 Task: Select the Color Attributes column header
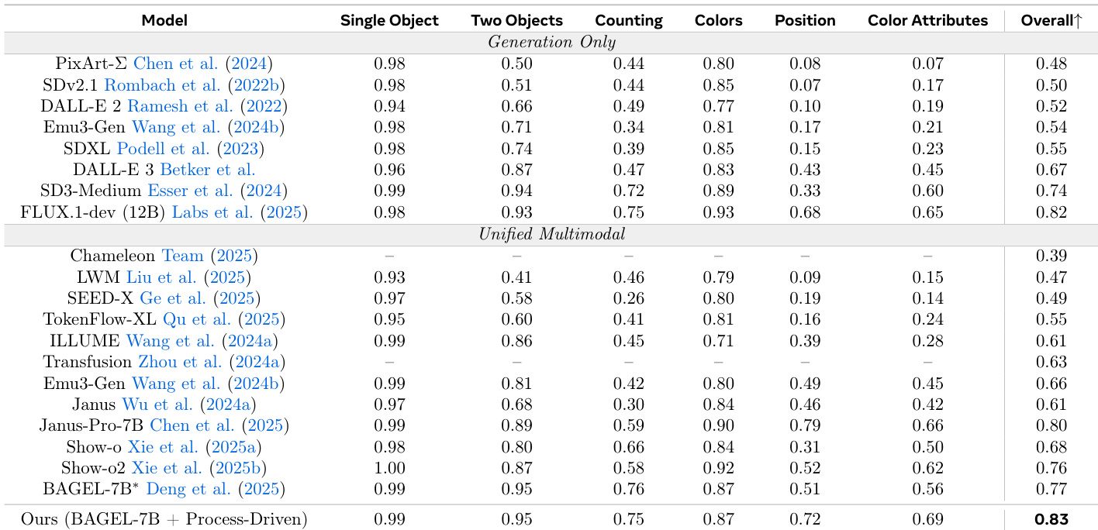927,21
